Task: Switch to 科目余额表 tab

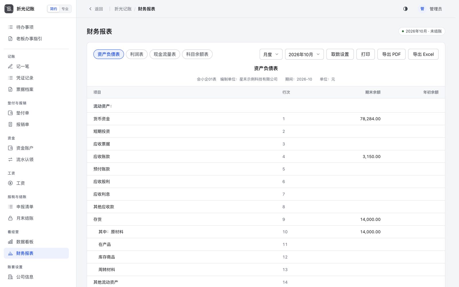Action: (x=197, y=54)
